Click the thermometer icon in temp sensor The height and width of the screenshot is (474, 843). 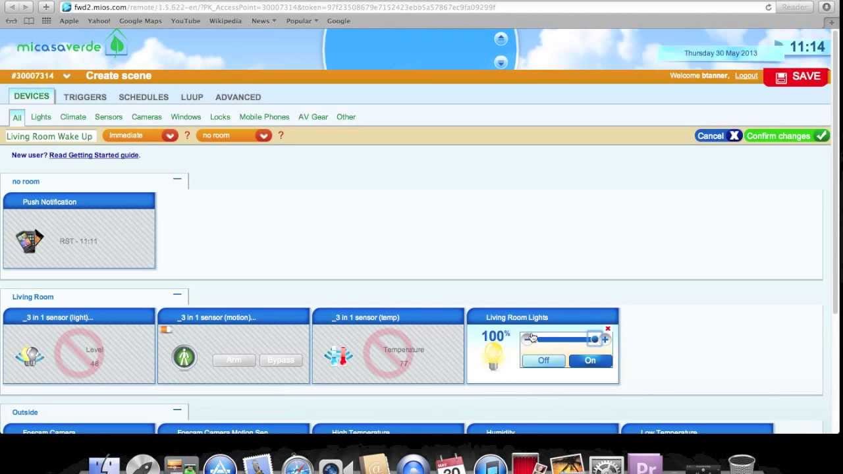tap(339, 356)
